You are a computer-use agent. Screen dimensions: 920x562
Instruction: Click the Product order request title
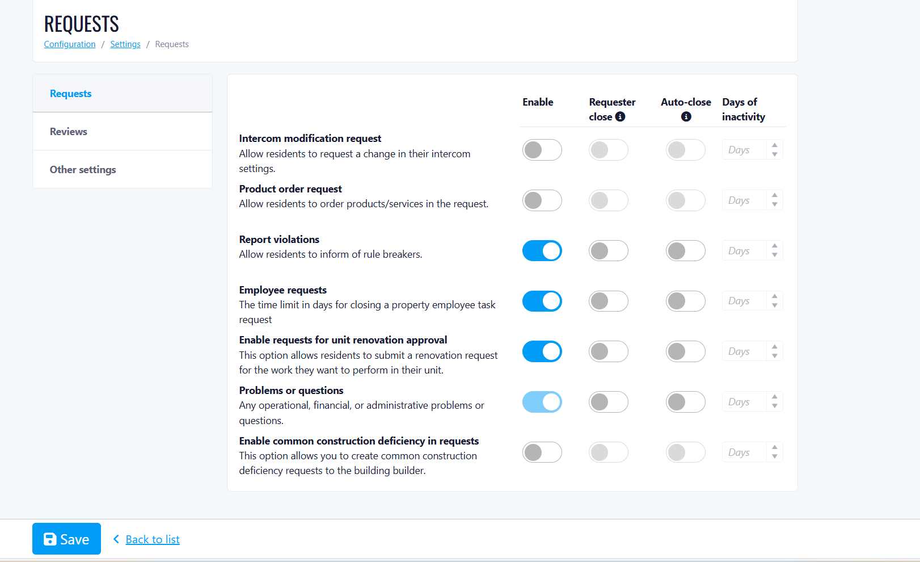coord(290,189)
